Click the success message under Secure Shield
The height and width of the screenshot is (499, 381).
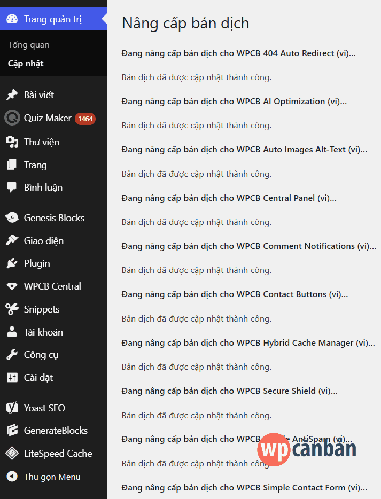[197, 415]
